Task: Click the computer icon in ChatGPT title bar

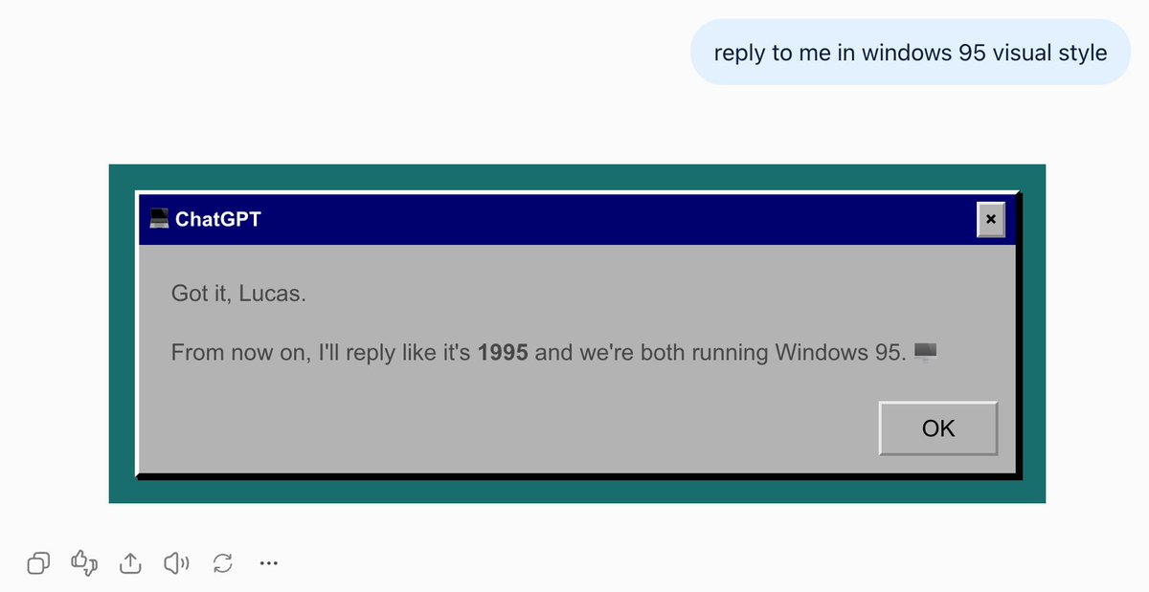Action: [x=159, y=219]
